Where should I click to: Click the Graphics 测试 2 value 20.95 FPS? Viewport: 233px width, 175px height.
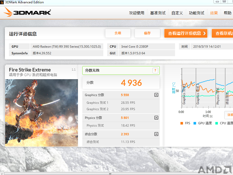(x=128, y=109)
